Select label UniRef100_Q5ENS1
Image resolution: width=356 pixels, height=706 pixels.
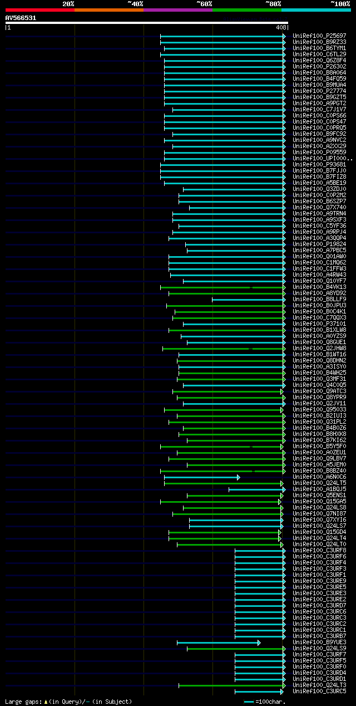(x=319, y=495)
